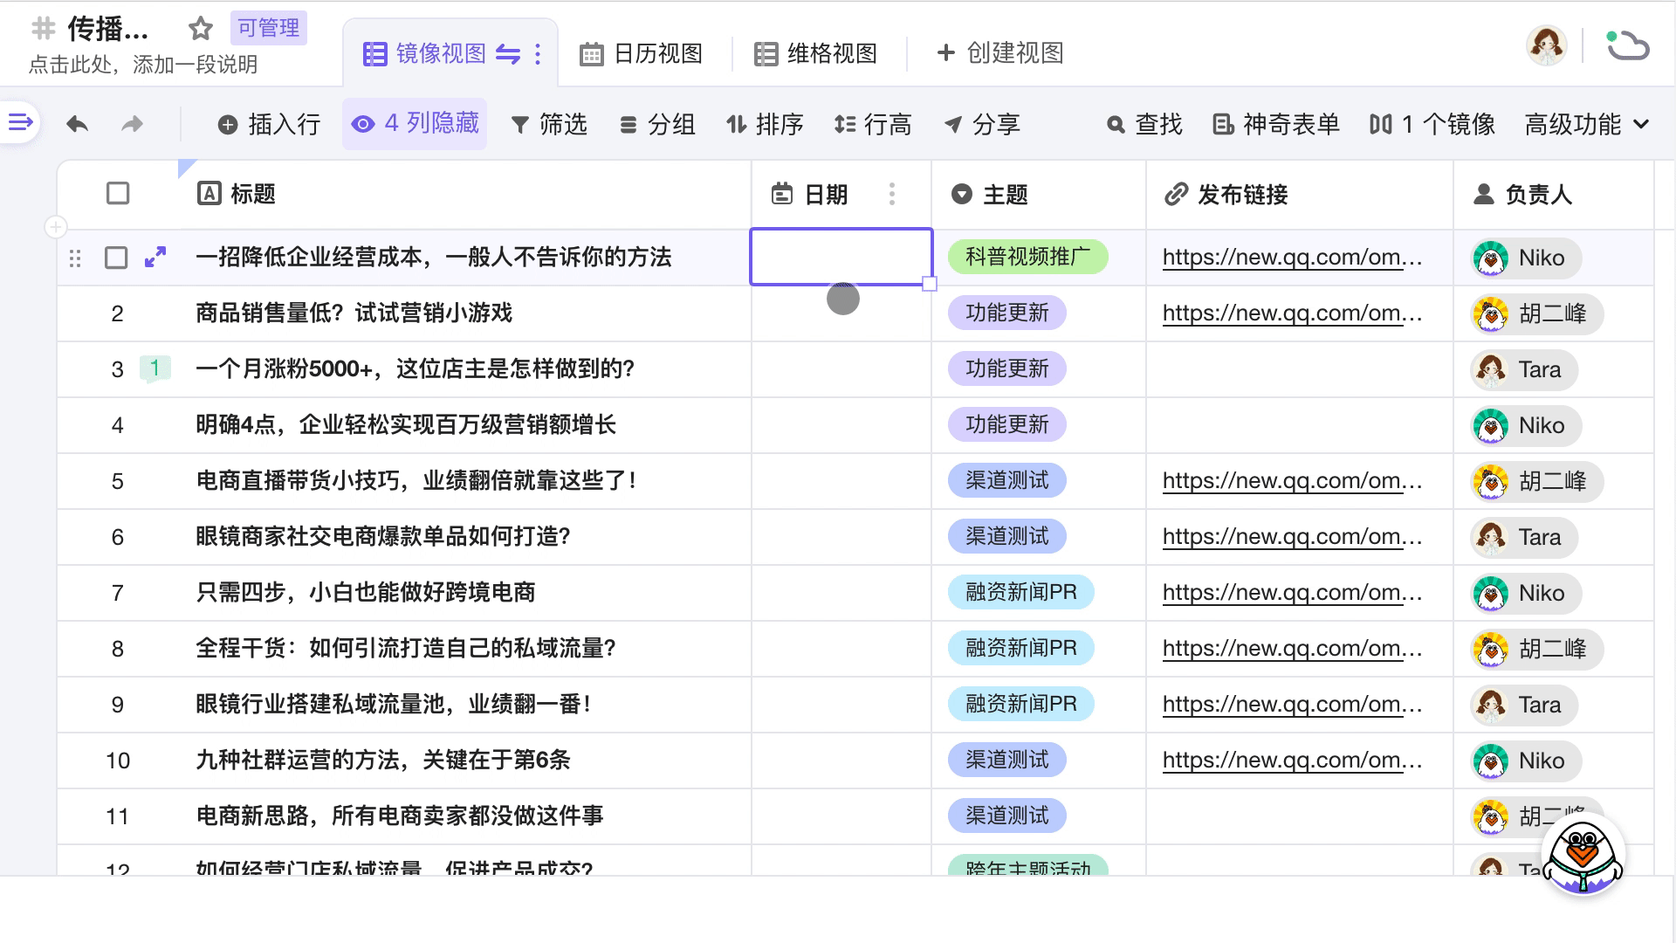Open the sidebar panel toggle icon

click(20, 123)
